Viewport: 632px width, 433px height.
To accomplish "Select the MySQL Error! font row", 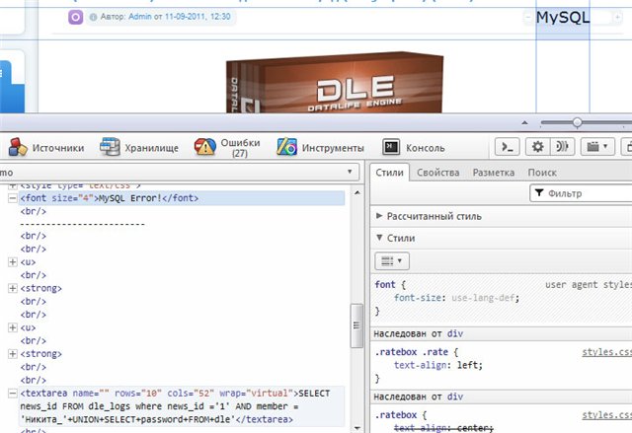I will 182,198.
